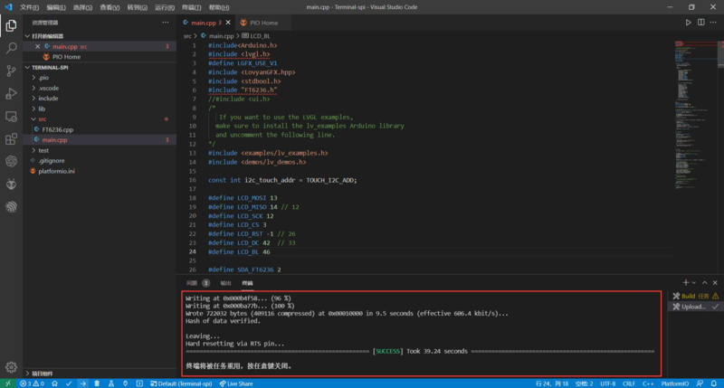Viewport: 724px width, 388px height.
Task: Open platformio.ini in the explorer
Action: click(x=56, y=170)
